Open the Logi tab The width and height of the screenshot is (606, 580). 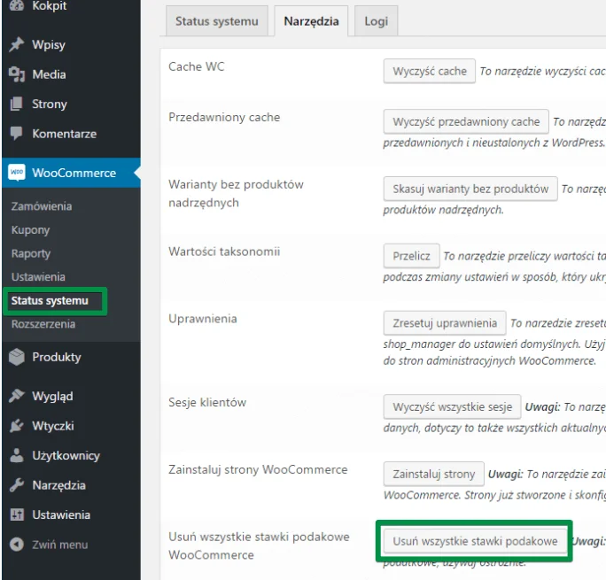376,21
